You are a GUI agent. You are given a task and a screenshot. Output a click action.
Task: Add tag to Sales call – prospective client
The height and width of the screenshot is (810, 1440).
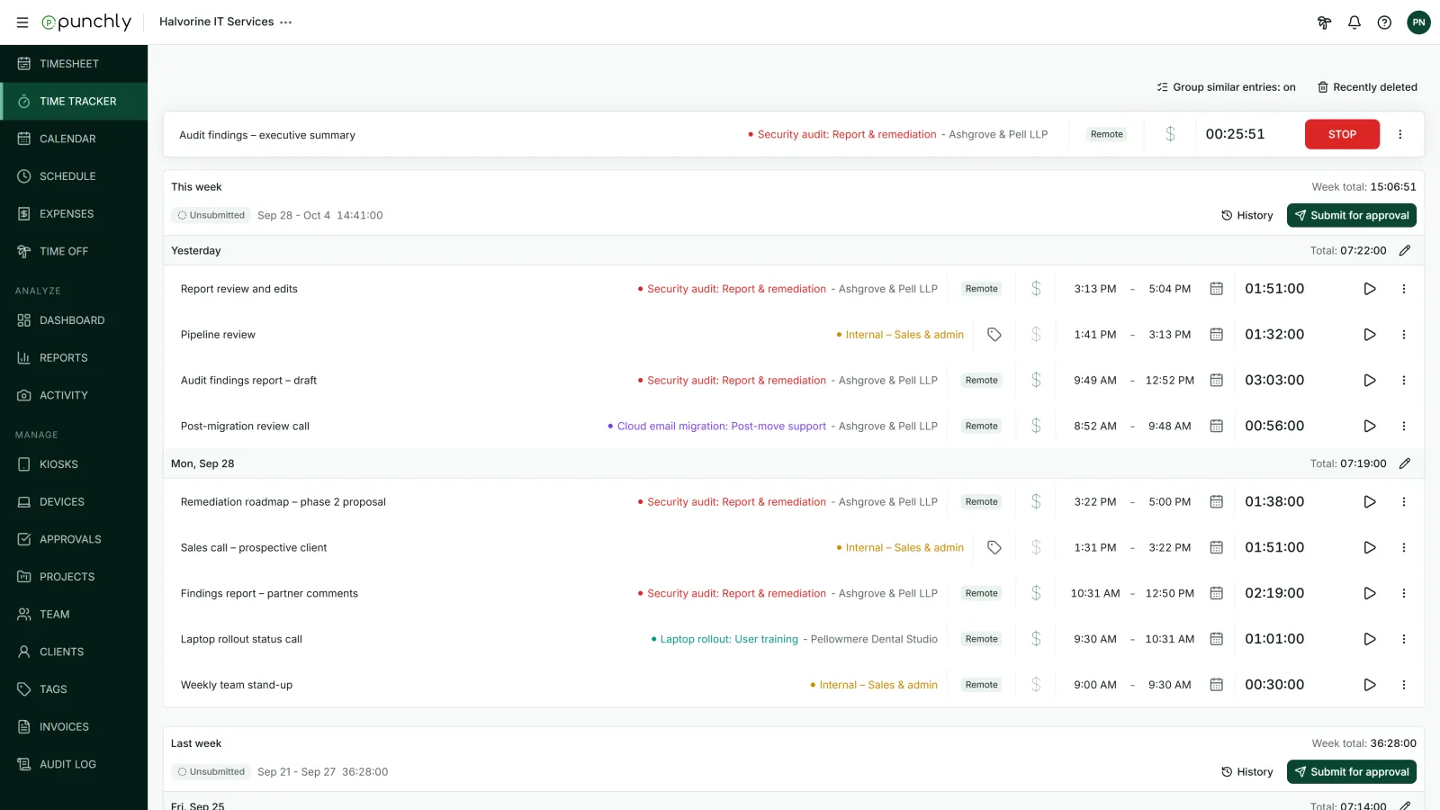994,547
